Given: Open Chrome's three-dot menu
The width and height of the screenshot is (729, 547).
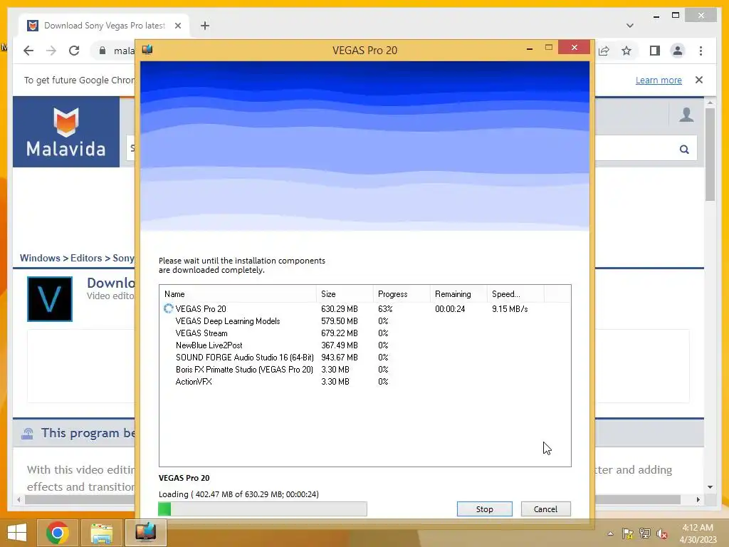Looking at the screenshot, I should [x=701, y=51].
